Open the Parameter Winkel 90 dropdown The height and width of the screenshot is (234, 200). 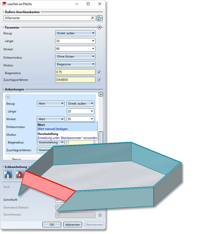click(x=75, y=49)
